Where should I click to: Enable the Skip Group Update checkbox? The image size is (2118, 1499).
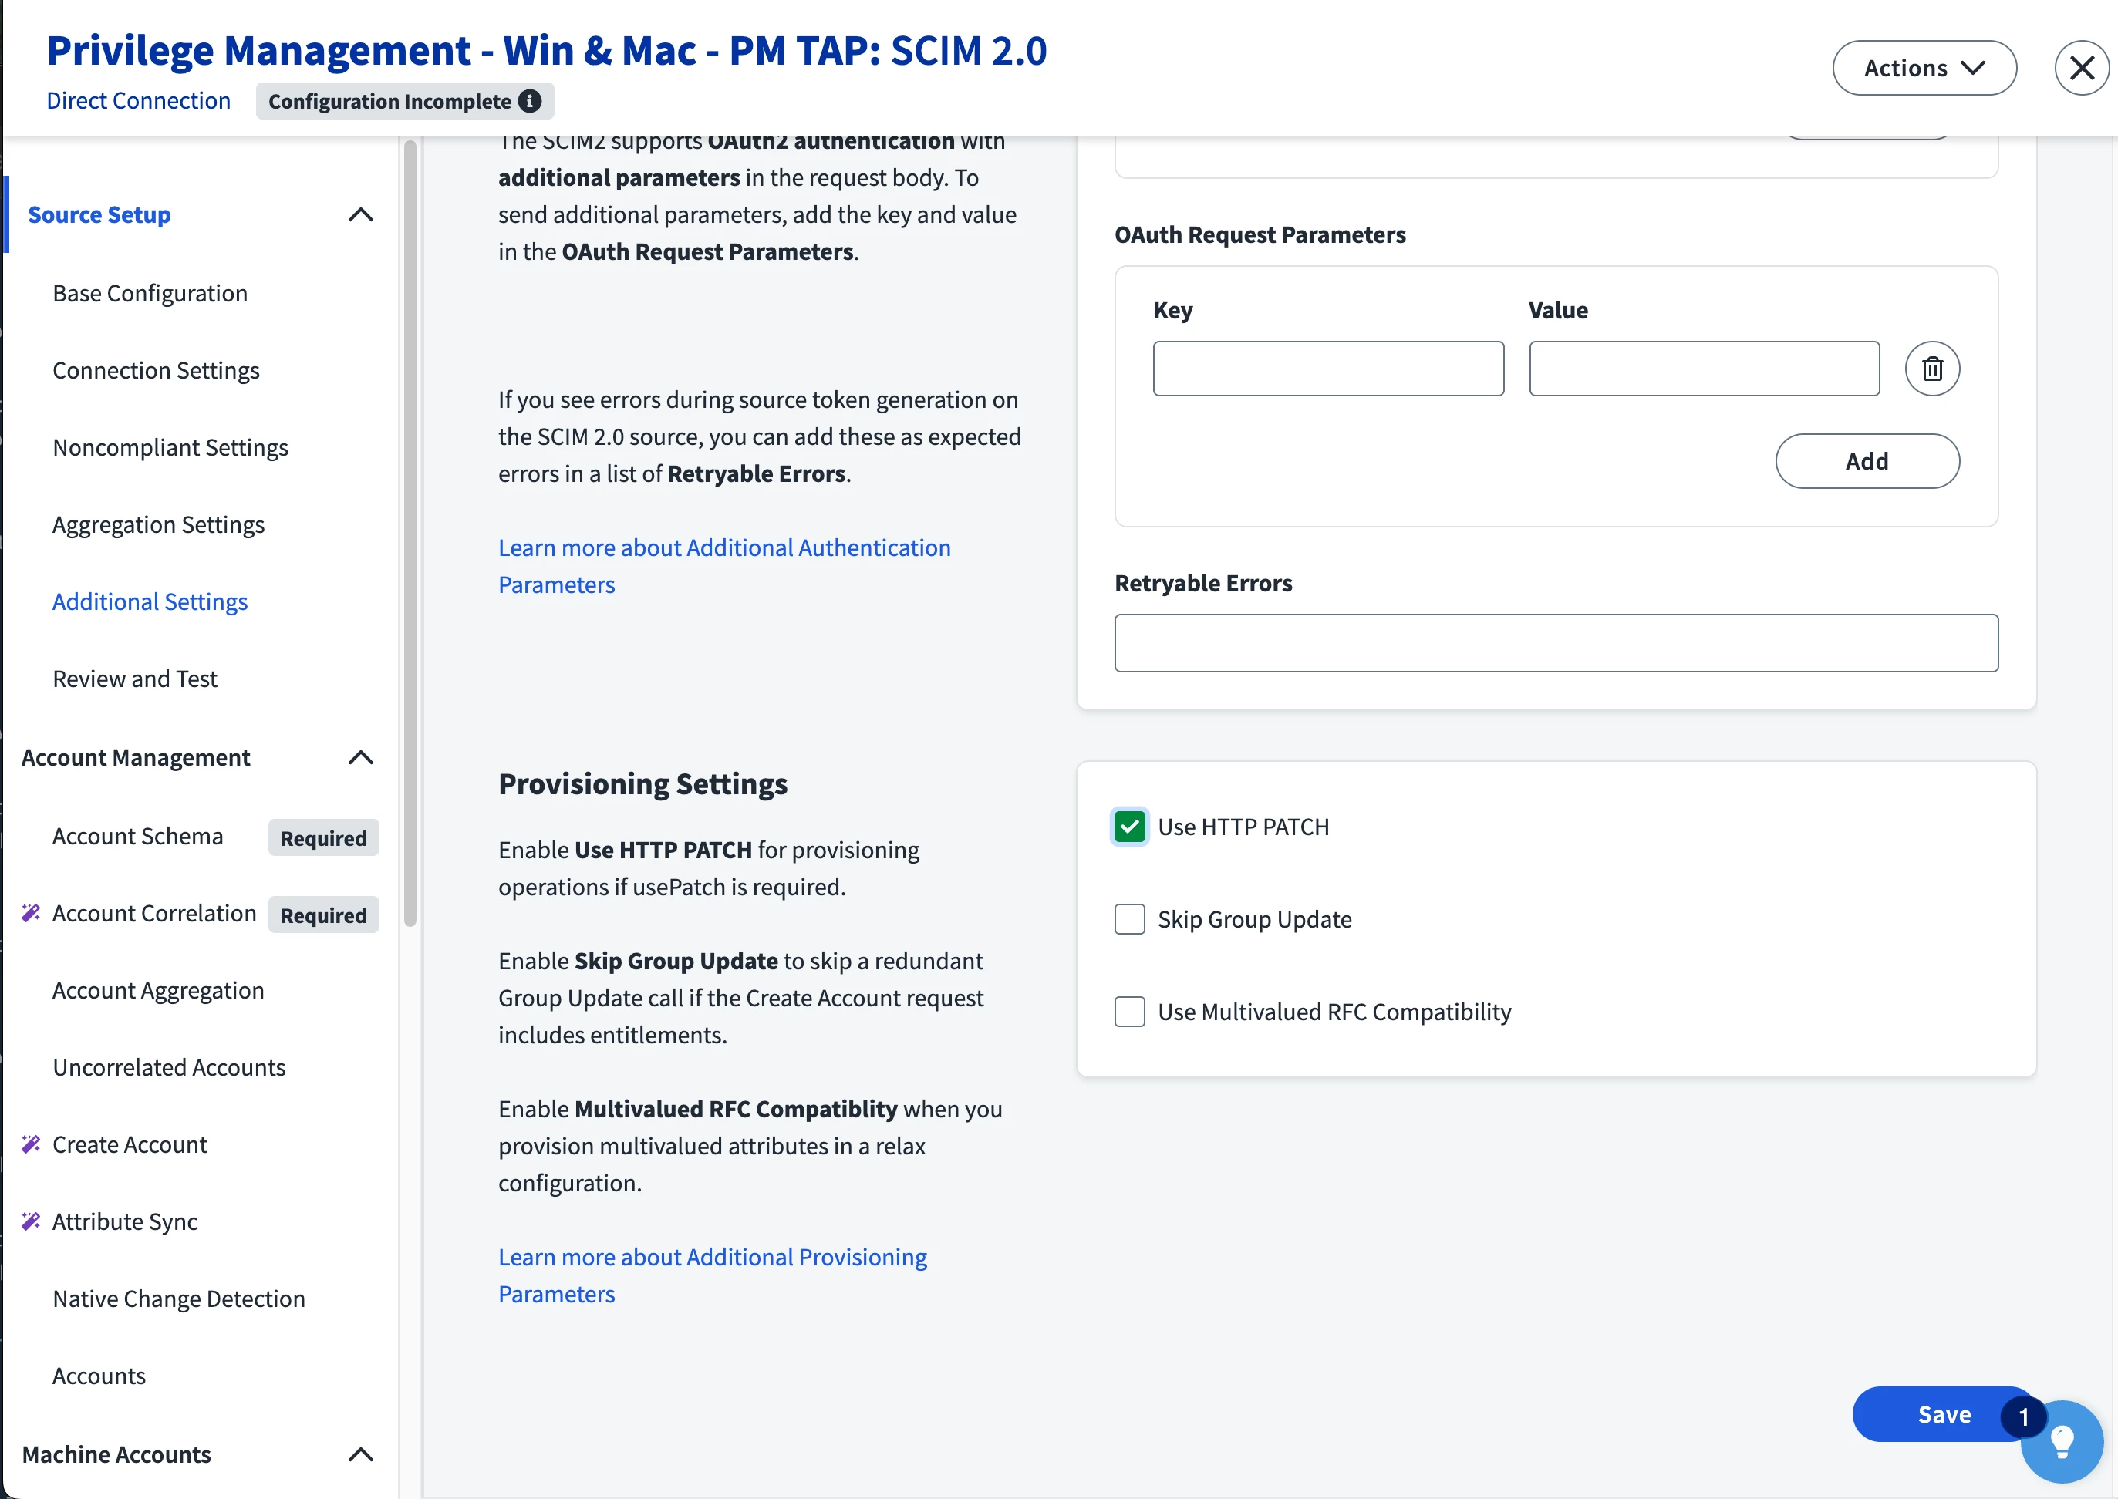pos(1129,918)
